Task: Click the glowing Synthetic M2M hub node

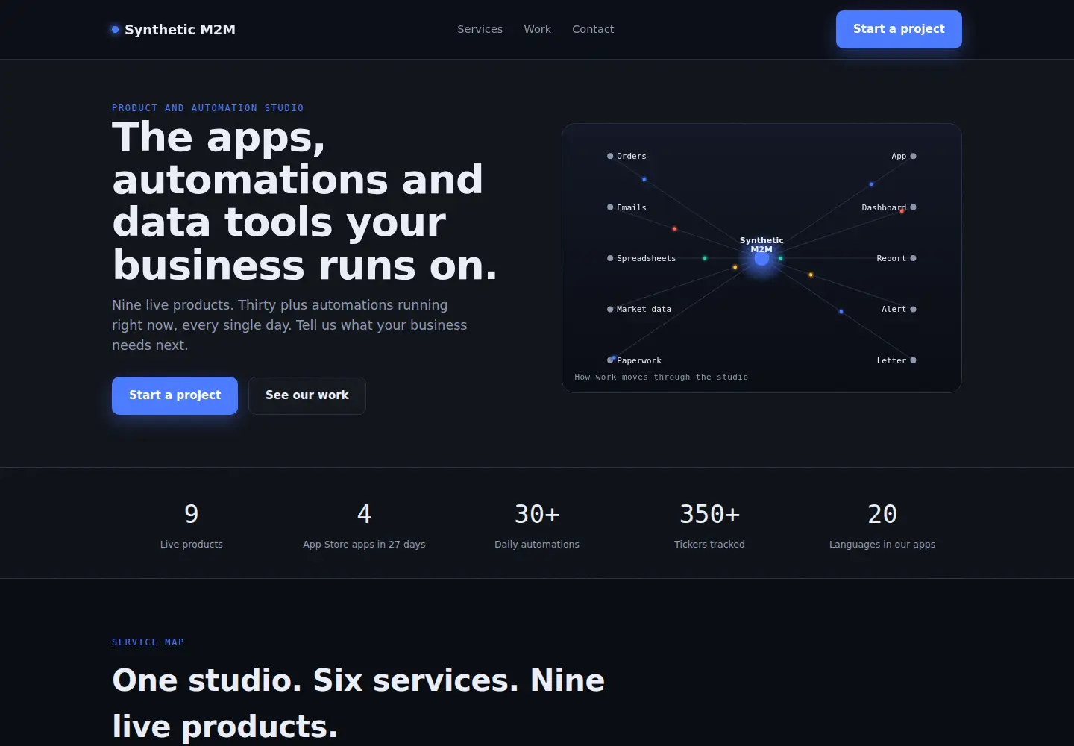Action: (761, 258)
